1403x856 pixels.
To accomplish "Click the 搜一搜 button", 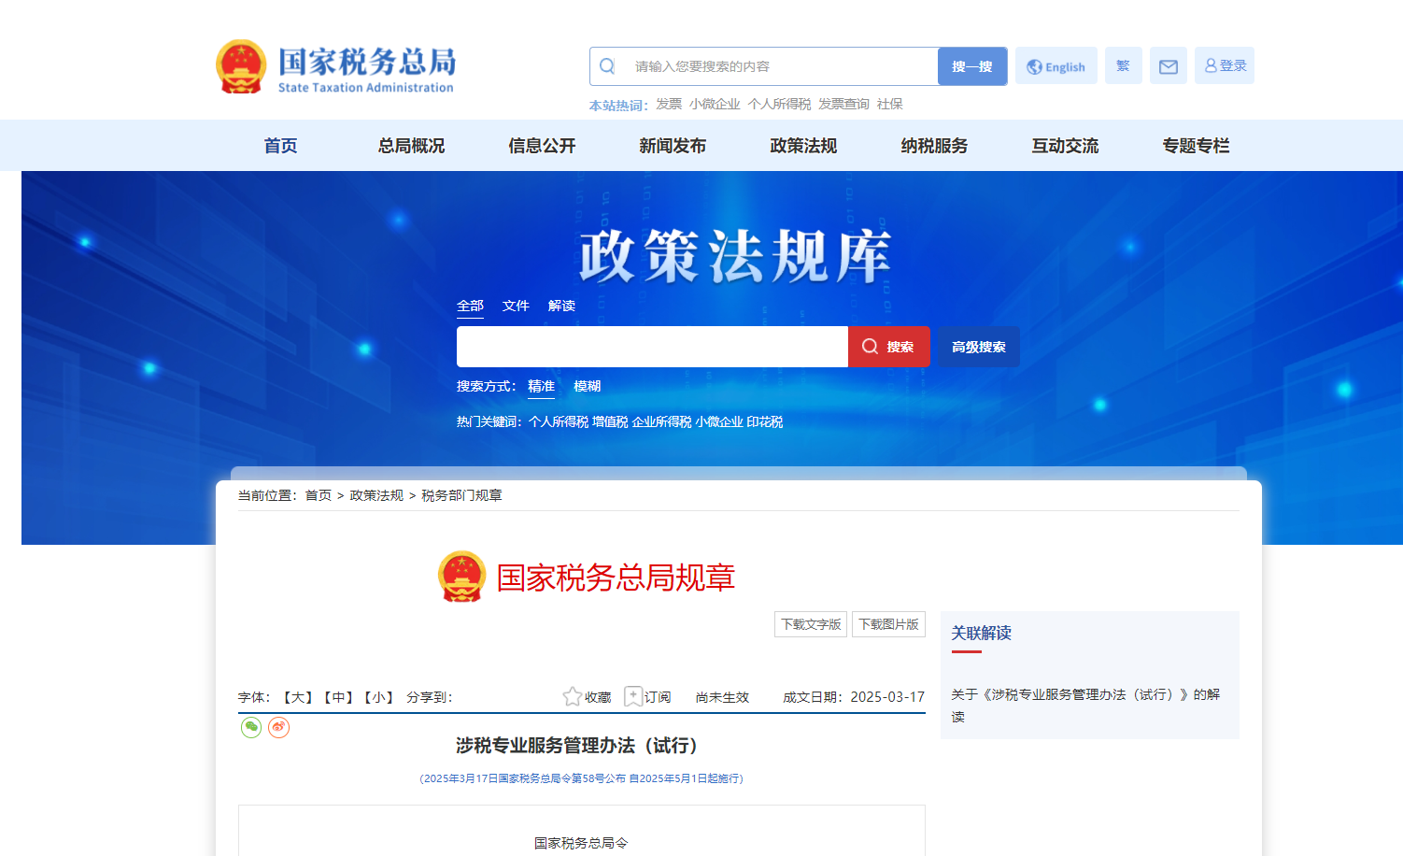I will pyautogui.click(x=972, y=66).
